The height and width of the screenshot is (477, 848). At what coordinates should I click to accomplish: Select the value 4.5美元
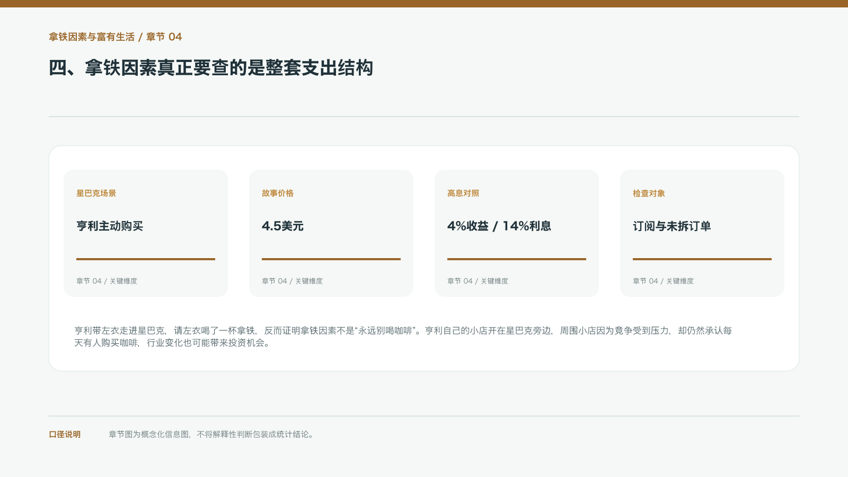coord(282,226)
